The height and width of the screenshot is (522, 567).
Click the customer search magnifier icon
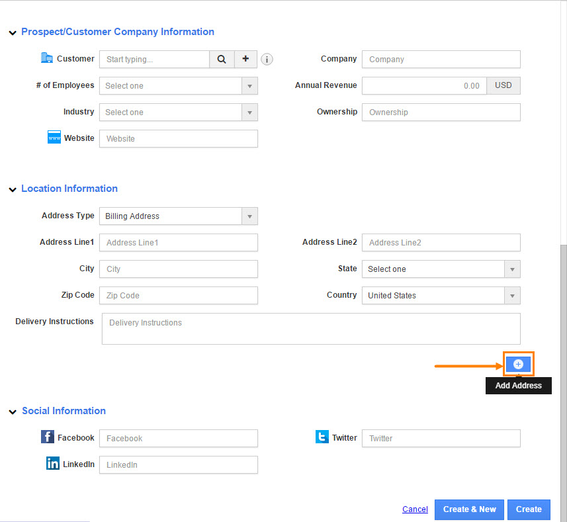click(222, 59)
